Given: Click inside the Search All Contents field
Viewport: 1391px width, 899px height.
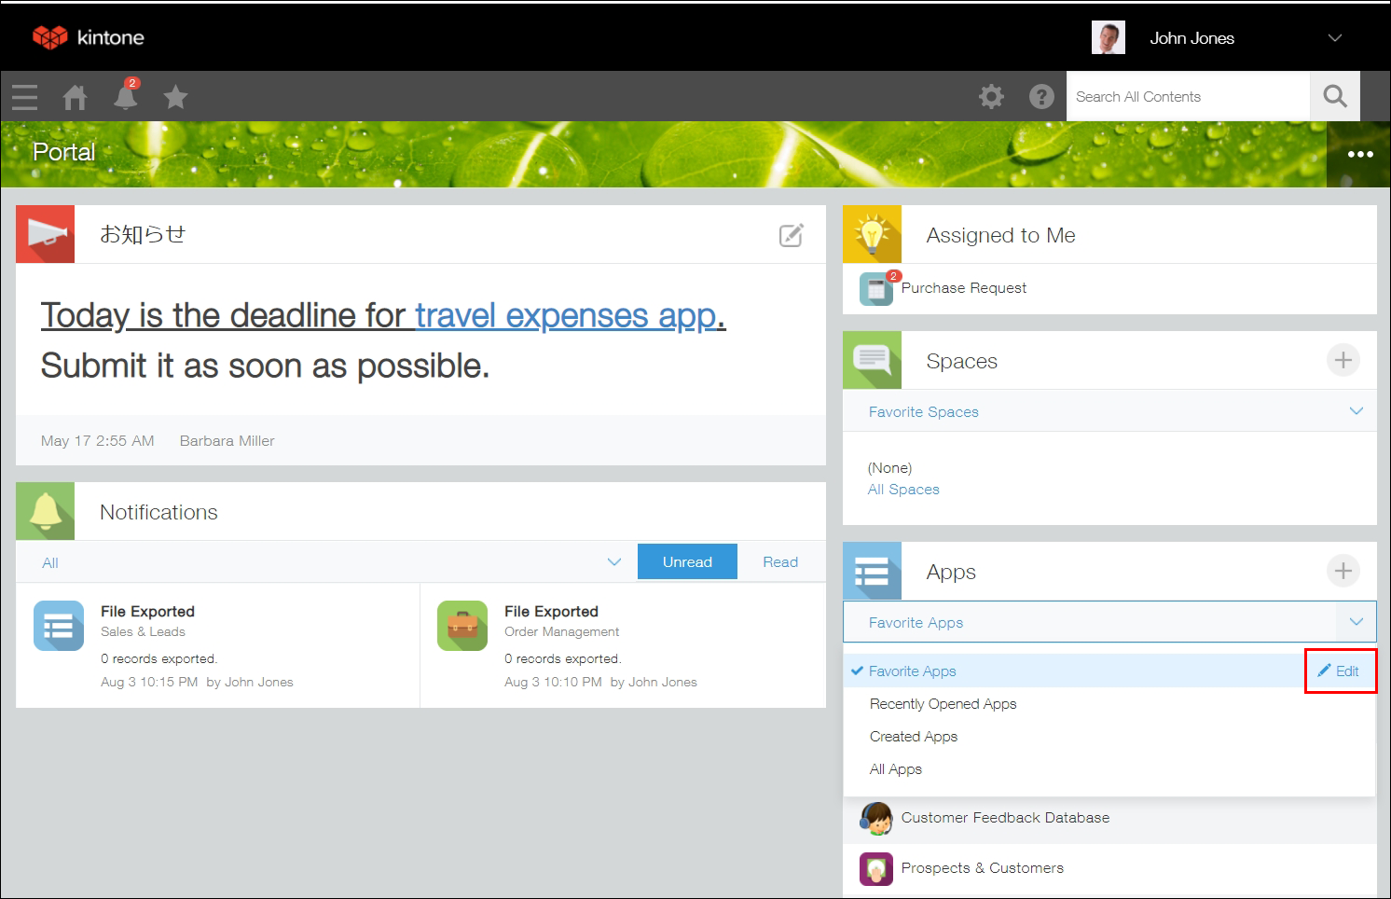Looking at the screenshot, I should point(1184,96).
